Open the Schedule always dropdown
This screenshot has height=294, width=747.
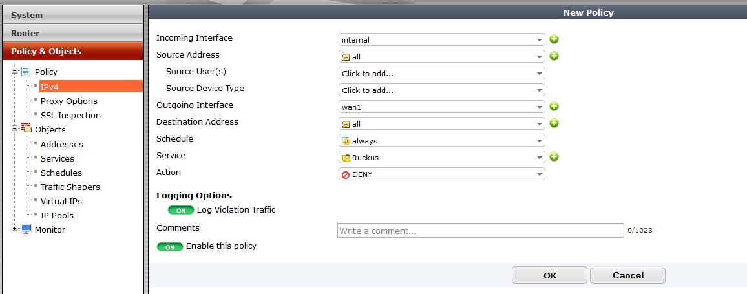[x=441, y=141]
